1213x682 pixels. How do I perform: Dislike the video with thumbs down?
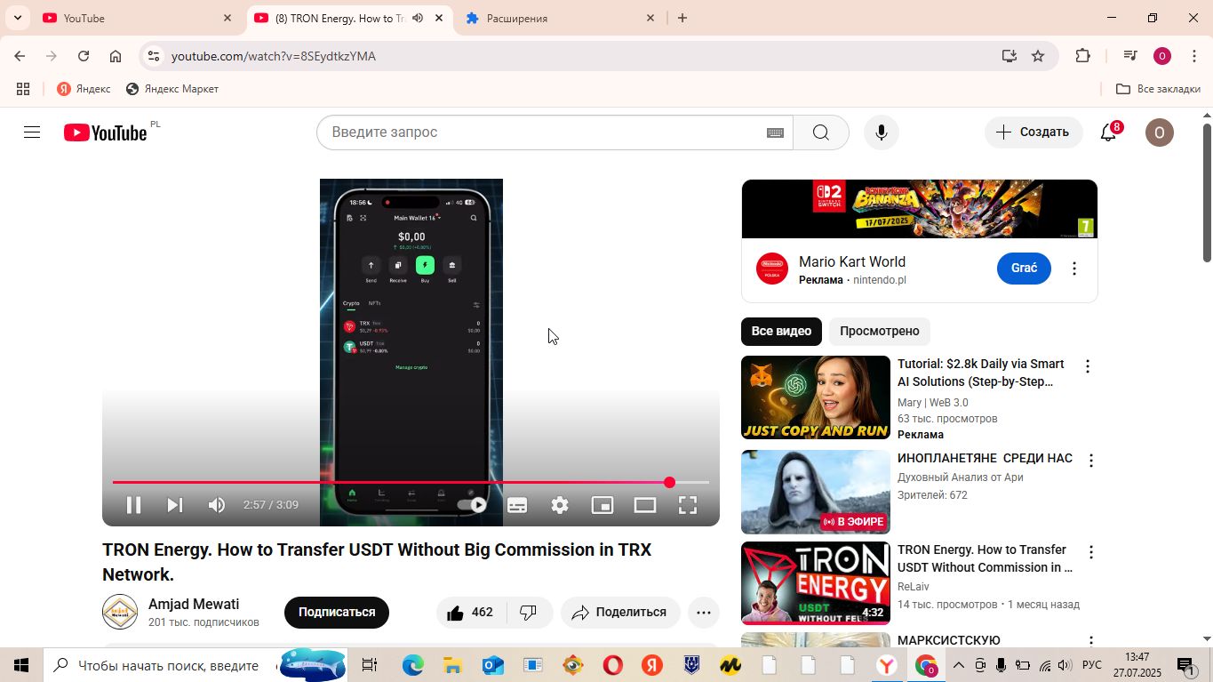click(x=529, y=612)
